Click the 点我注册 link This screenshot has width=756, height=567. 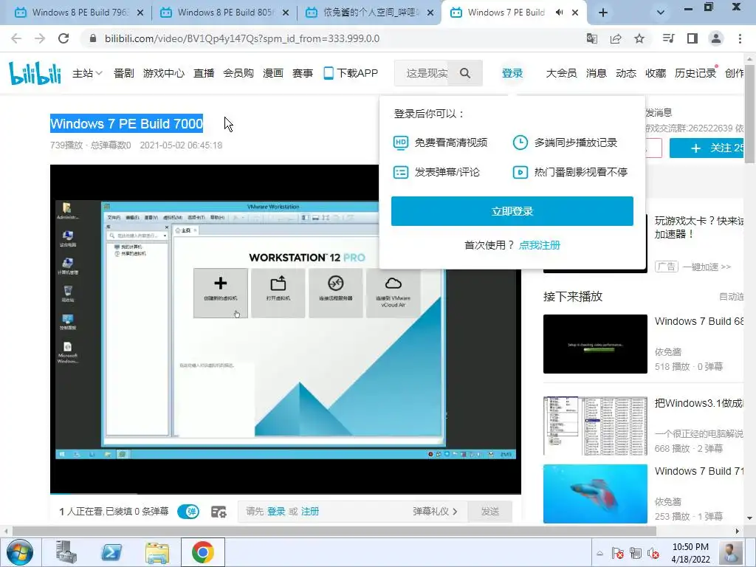540,245
